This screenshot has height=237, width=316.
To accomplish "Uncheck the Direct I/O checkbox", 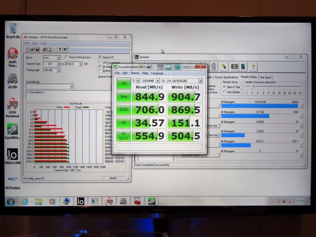I will pos(100,57).
